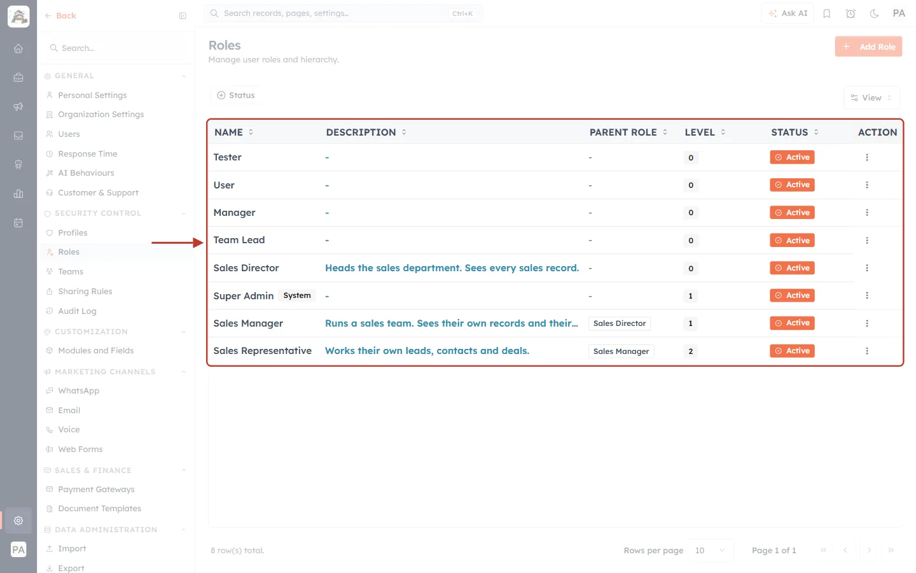Click the sidebar settings search box
This screenshot has height=573, width=916.
pos(117,48)
